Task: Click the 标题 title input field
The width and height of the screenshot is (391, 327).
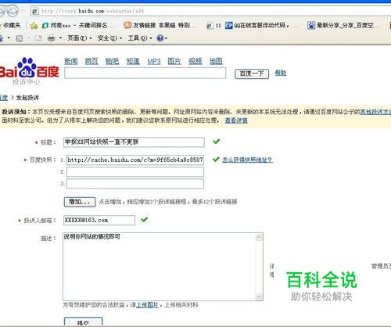Action: (x=134, y=142)
